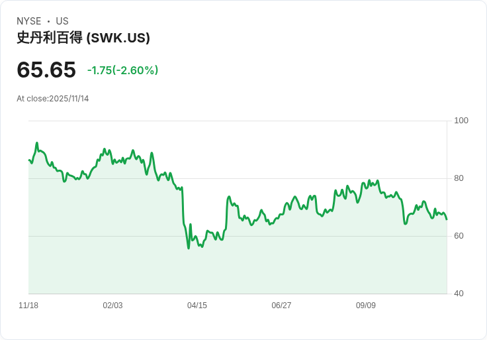Select the 02/03 date on the x-axis

pos(112,306)
